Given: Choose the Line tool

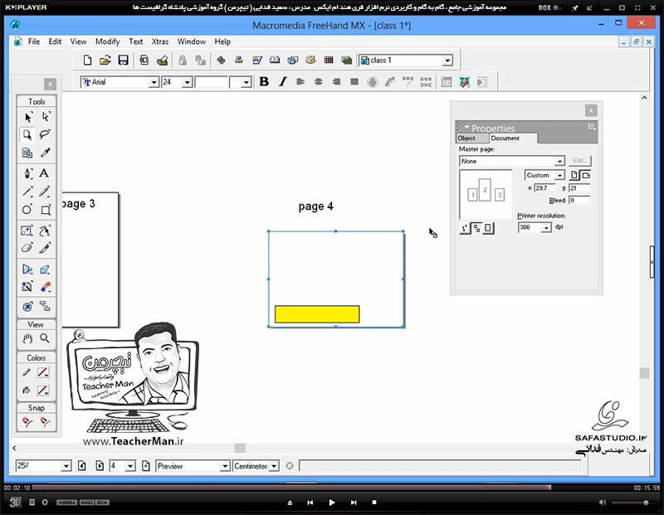Looking at the screenshot, I should tap(27, 192).
